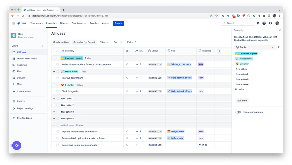This screenshot has height=165, width=292.
Task: Click the Edit field button
Action: pos(242,100)
